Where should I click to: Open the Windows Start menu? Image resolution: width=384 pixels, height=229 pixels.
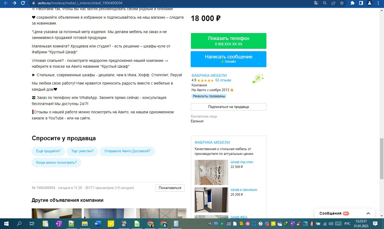pos(6,224)
